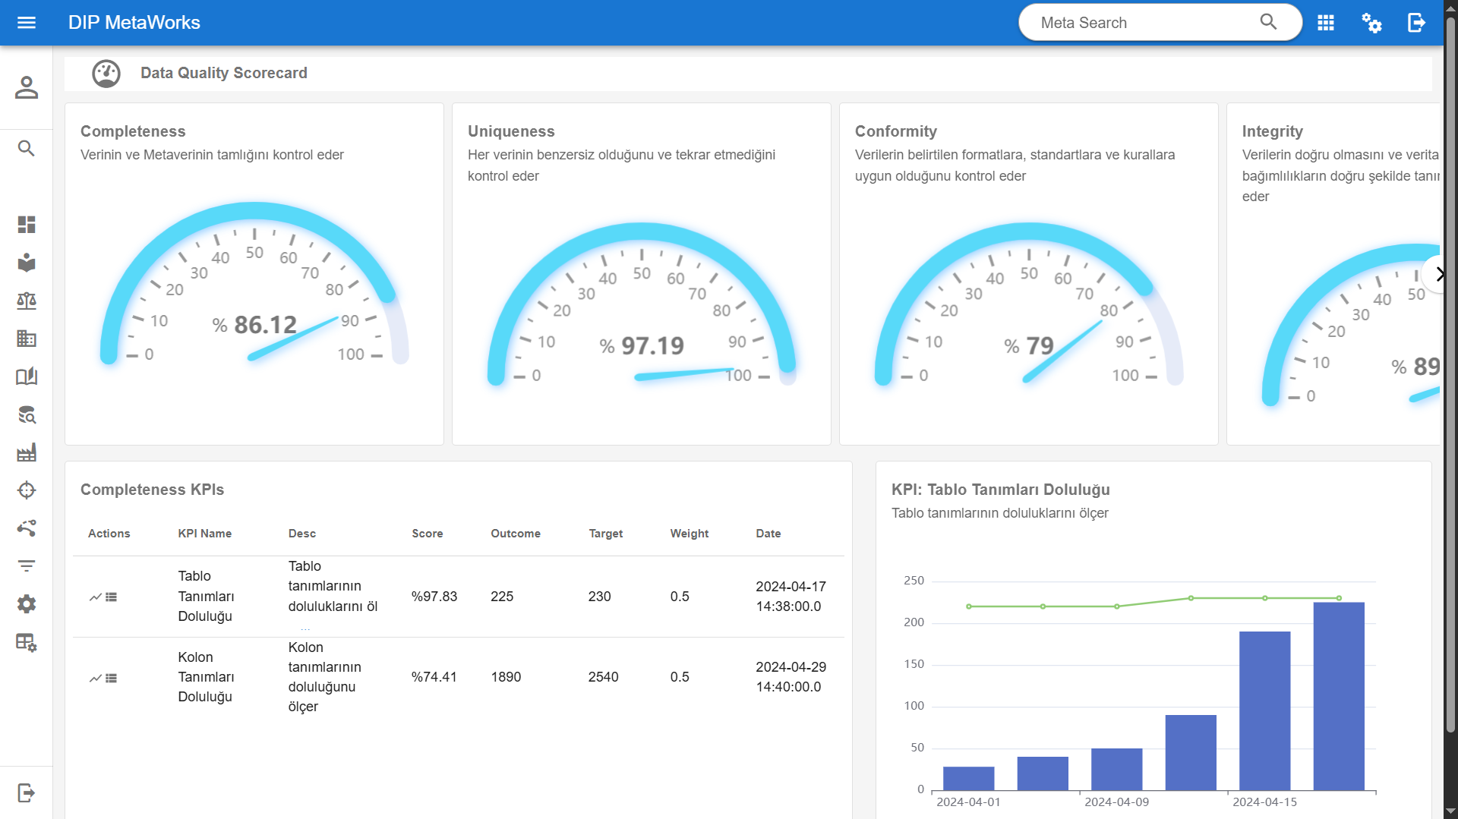
Task: Focus the Meta Search input field
Action: point(1147,23)
